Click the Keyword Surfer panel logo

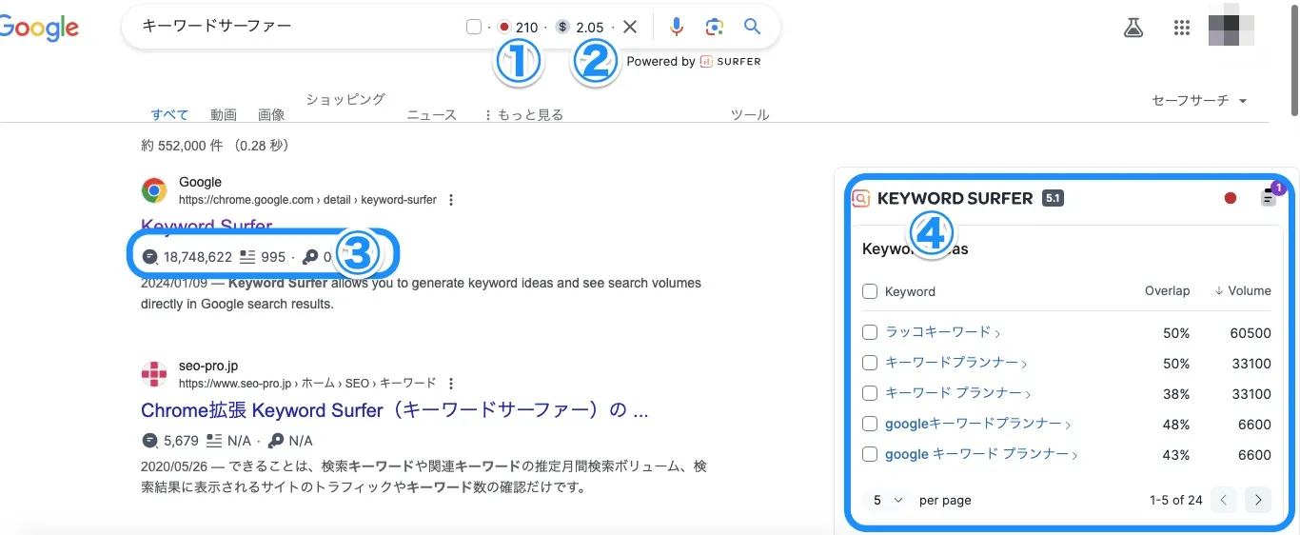coord(860,198)
